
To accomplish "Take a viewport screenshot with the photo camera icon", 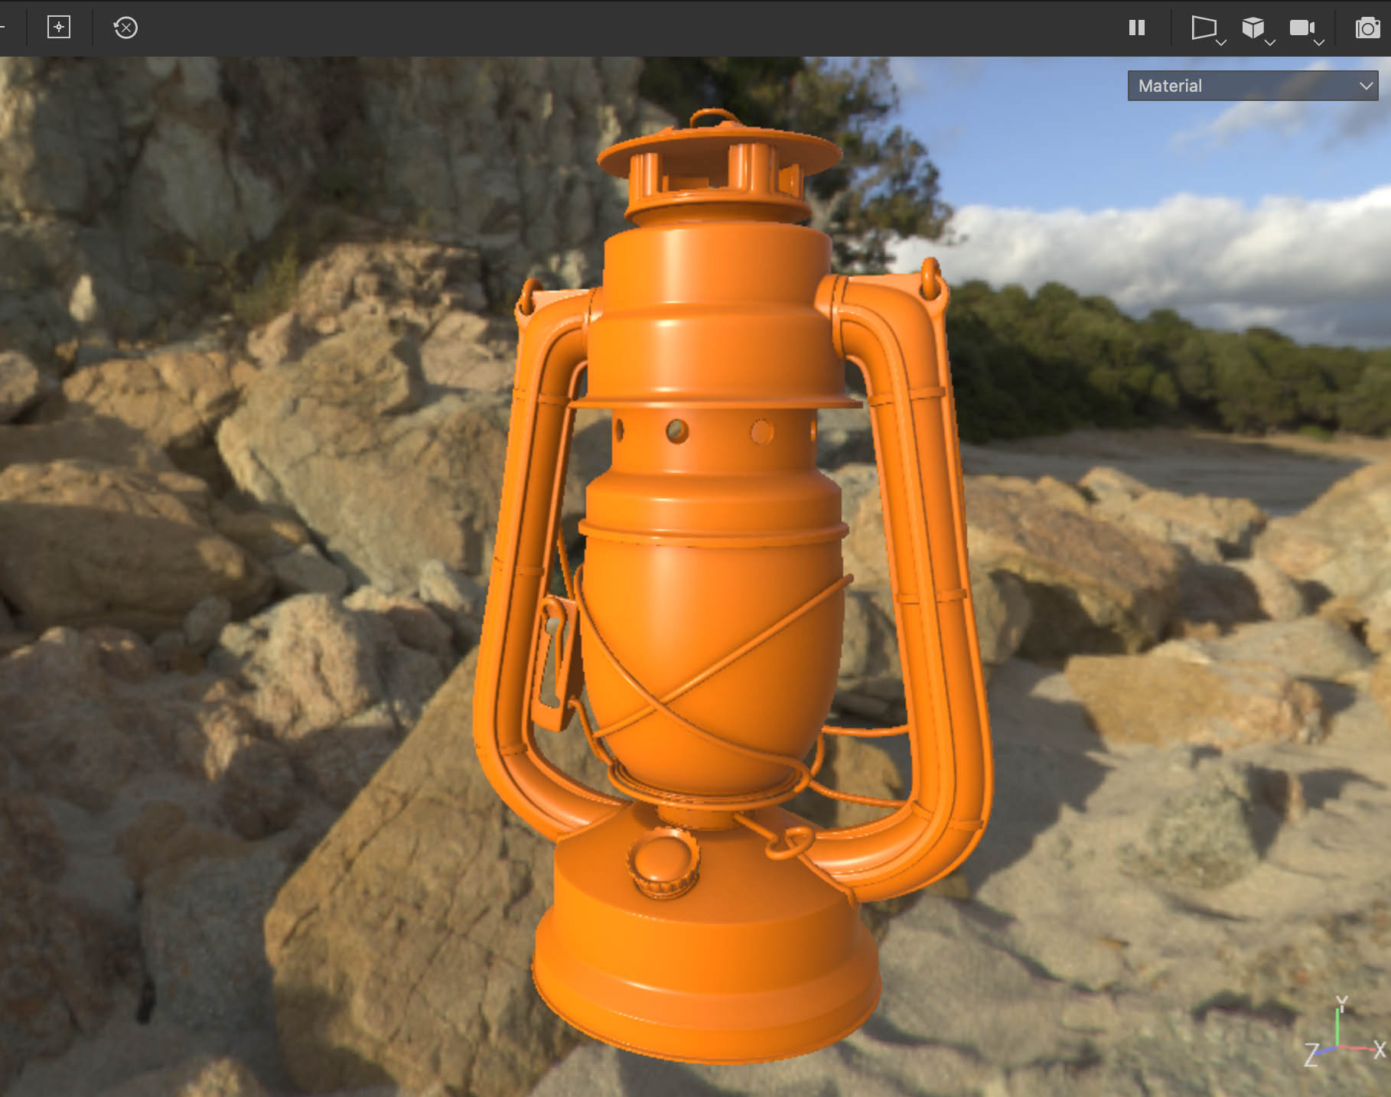I will [x=1367, y=28].
